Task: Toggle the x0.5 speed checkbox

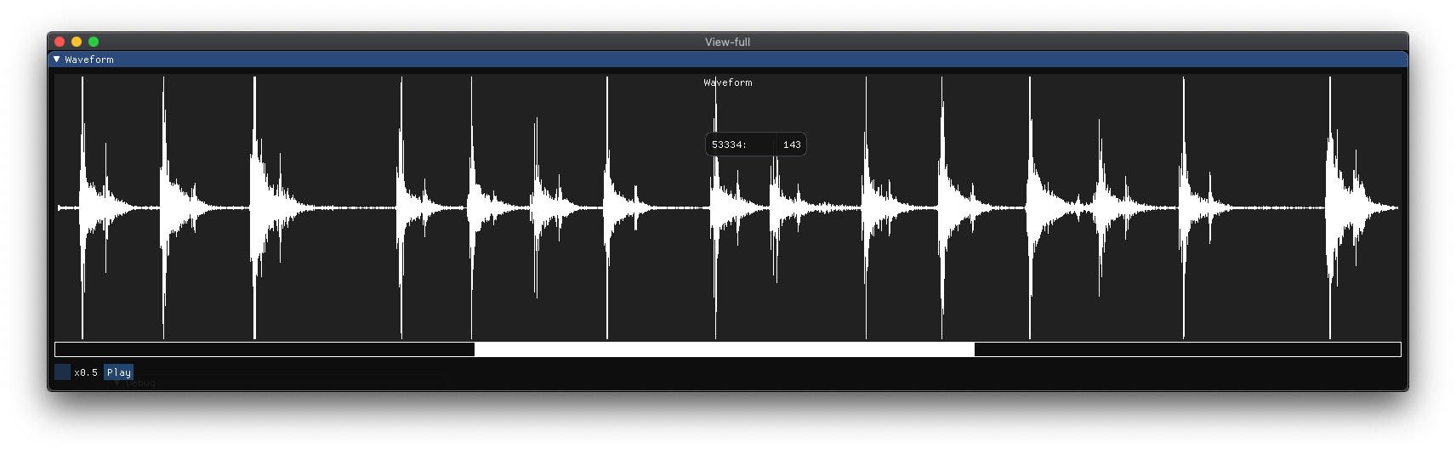Action: click(62, 372)
